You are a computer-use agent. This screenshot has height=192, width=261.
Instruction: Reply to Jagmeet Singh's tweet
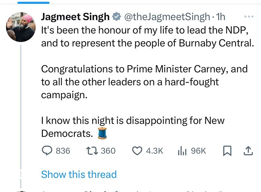(48, 151)
